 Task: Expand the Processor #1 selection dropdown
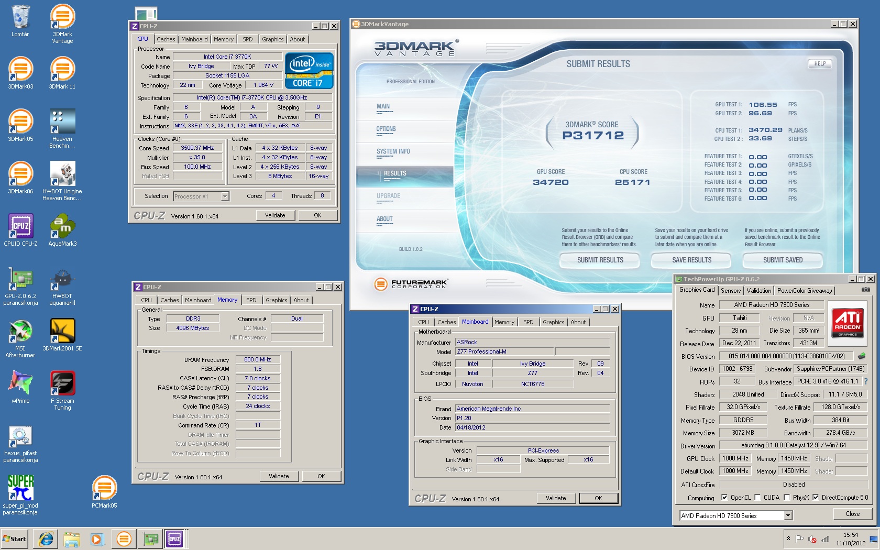pos(225,196)
